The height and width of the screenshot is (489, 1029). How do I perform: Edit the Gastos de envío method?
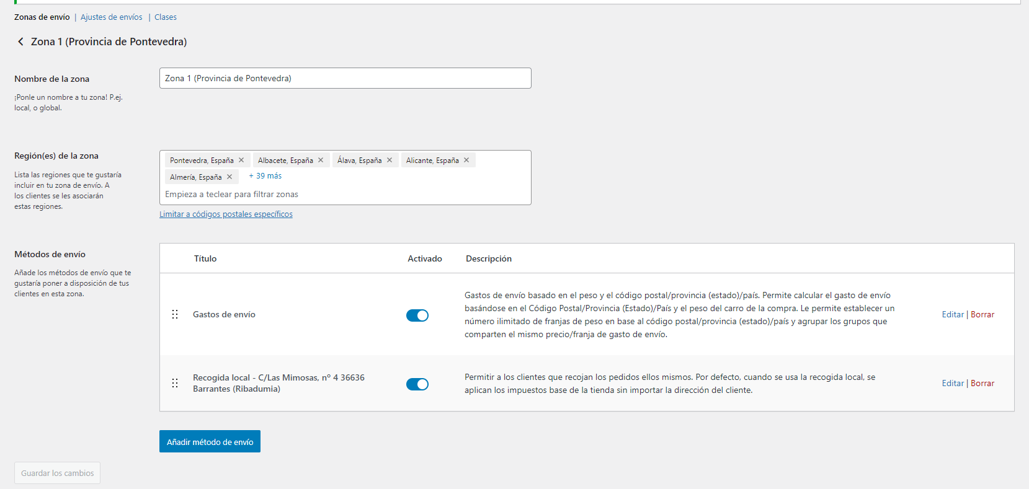point(952,314)
